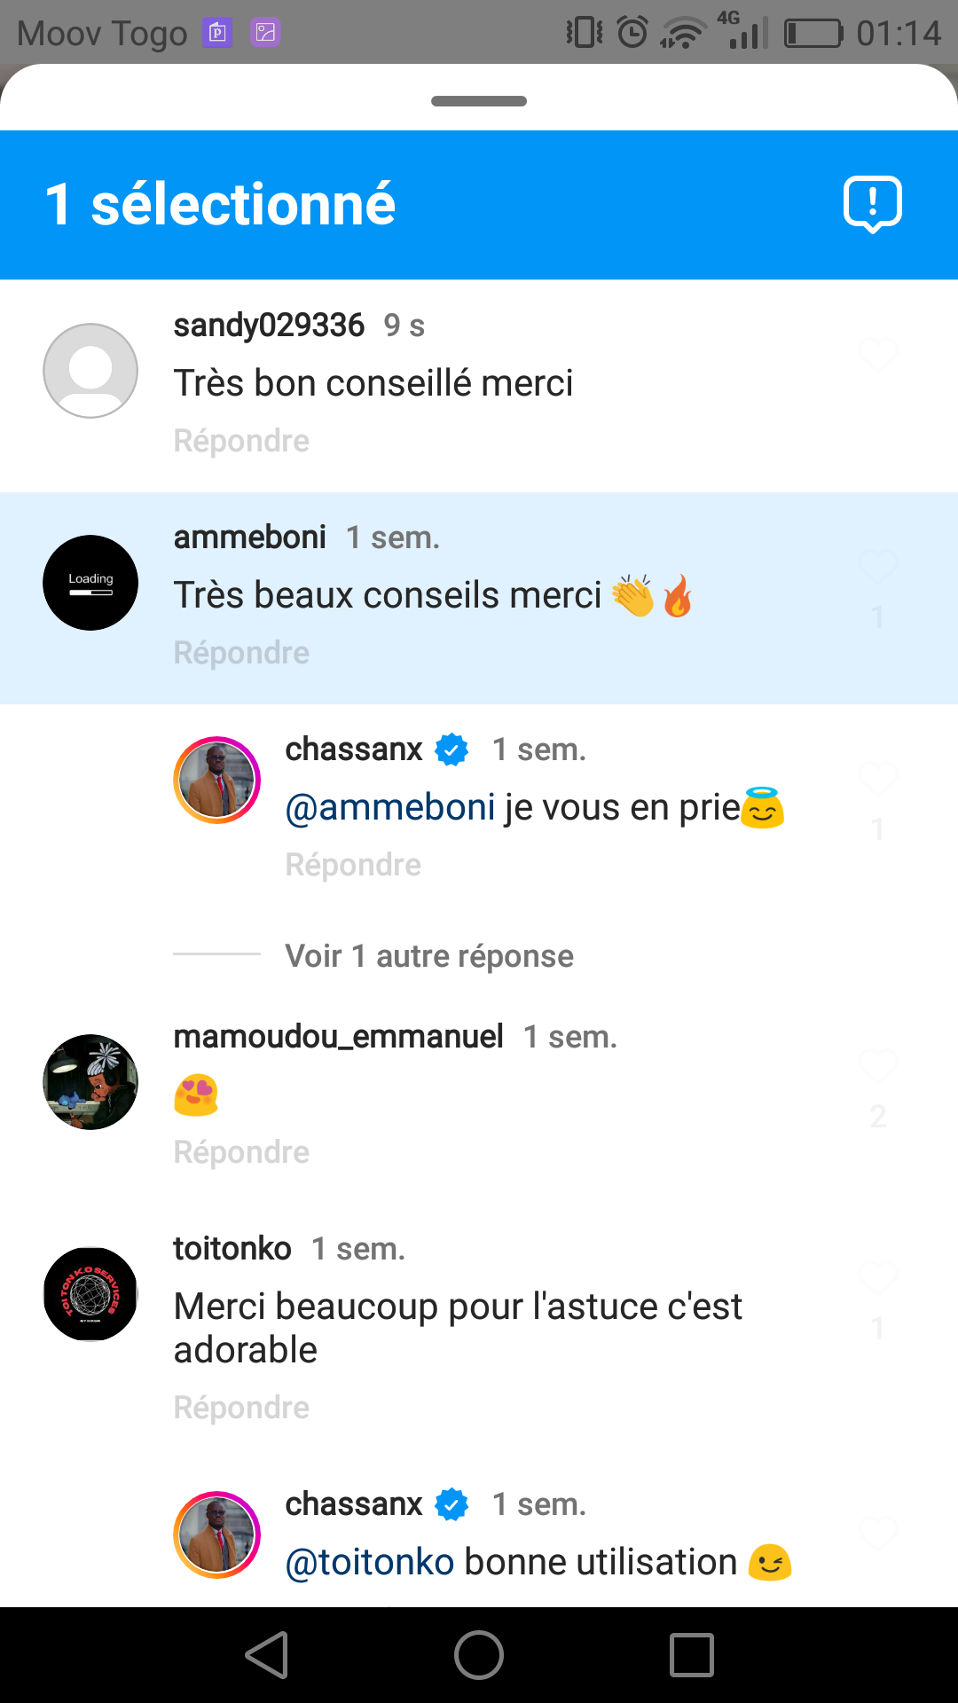Toggle heart on ammeboni's comment
The width and height of the screenshot is (958, 1703).
(878, 567)
